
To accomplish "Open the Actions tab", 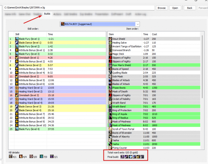I will click(57, 14).
